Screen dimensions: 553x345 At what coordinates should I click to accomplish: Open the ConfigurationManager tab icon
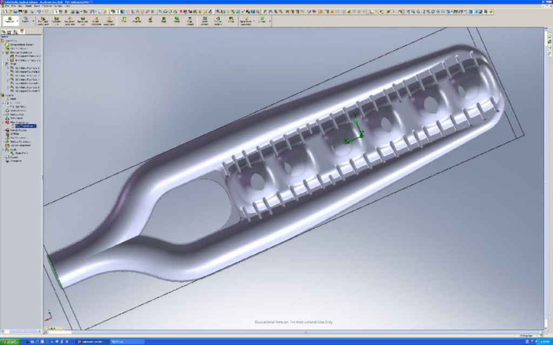(x=16, y=32)
